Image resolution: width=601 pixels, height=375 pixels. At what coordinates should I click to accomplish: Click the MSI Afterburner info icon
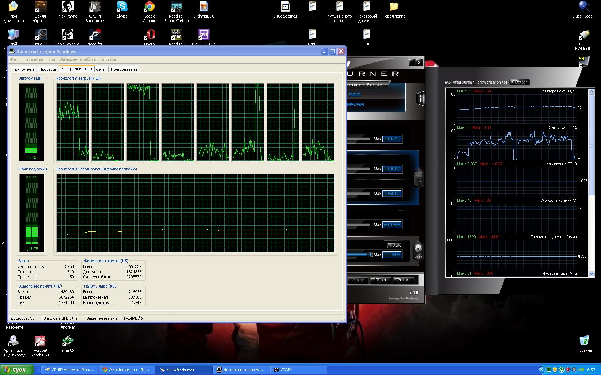[x=420, y=99]
